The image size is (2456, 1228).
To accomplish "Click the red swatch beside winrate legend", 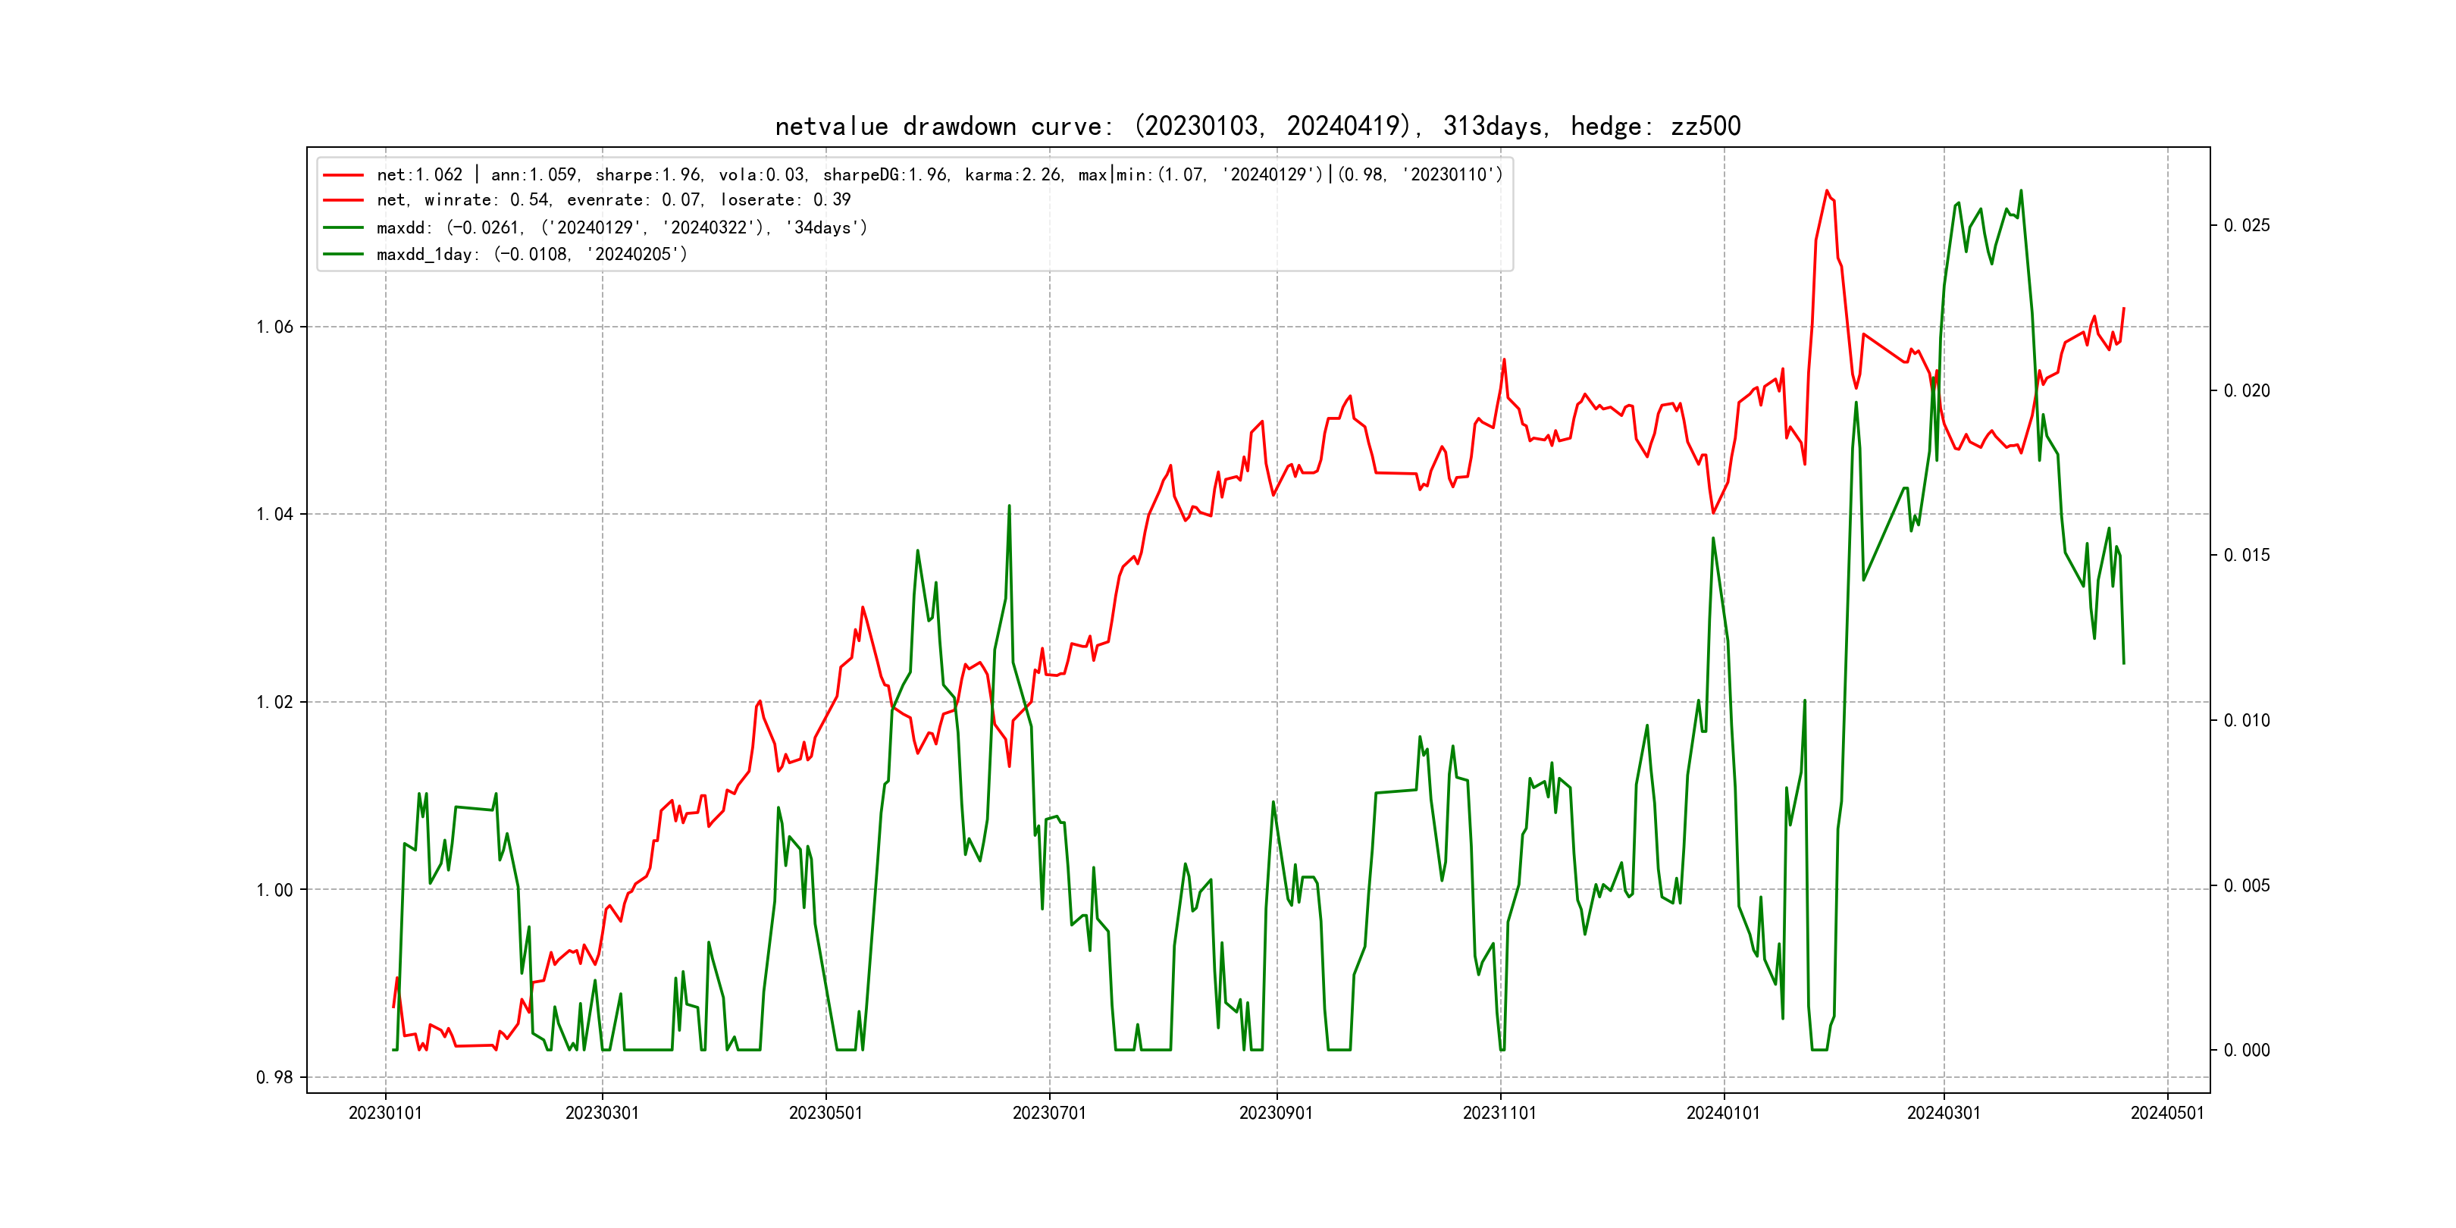I will 343,200.
